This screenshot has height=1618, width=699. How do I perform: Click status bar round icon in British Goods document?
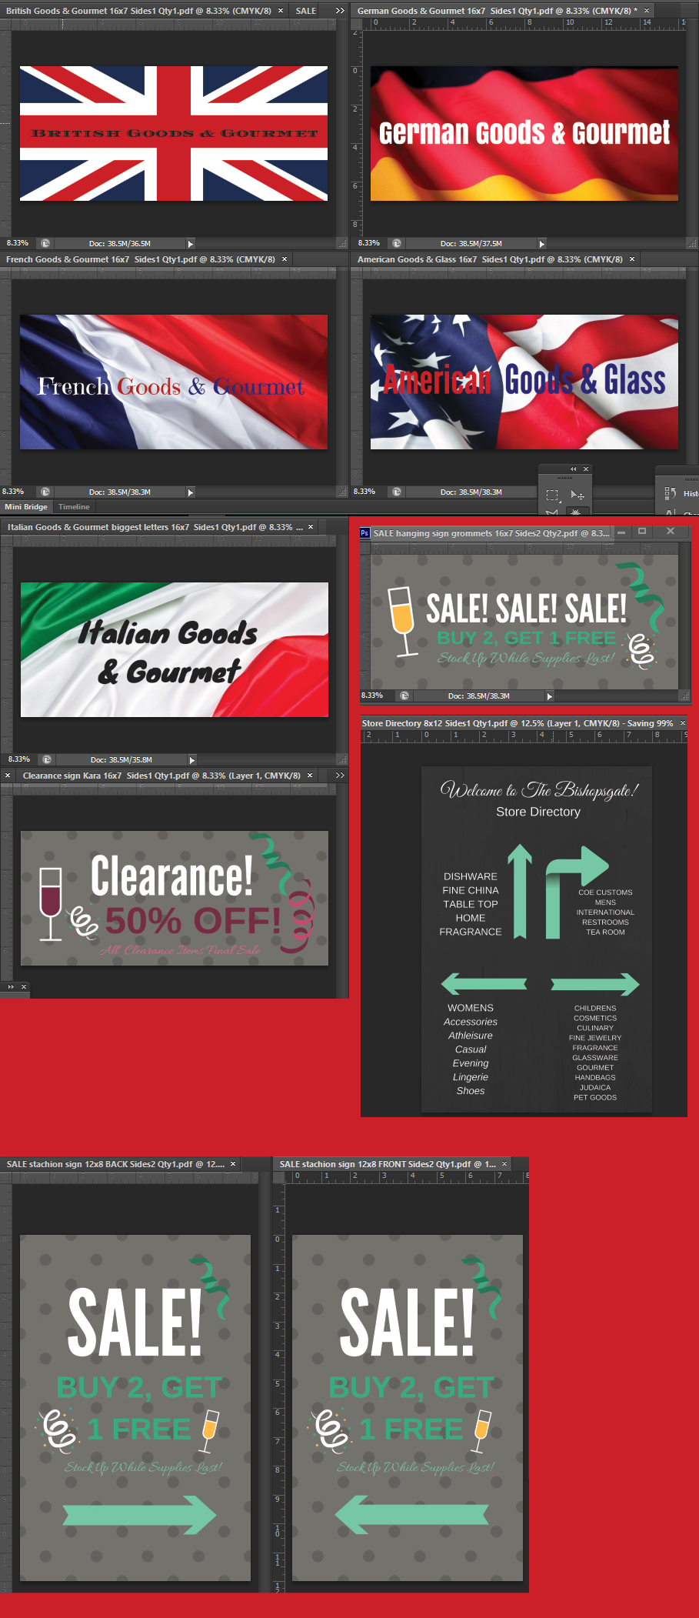coord(45,243)
